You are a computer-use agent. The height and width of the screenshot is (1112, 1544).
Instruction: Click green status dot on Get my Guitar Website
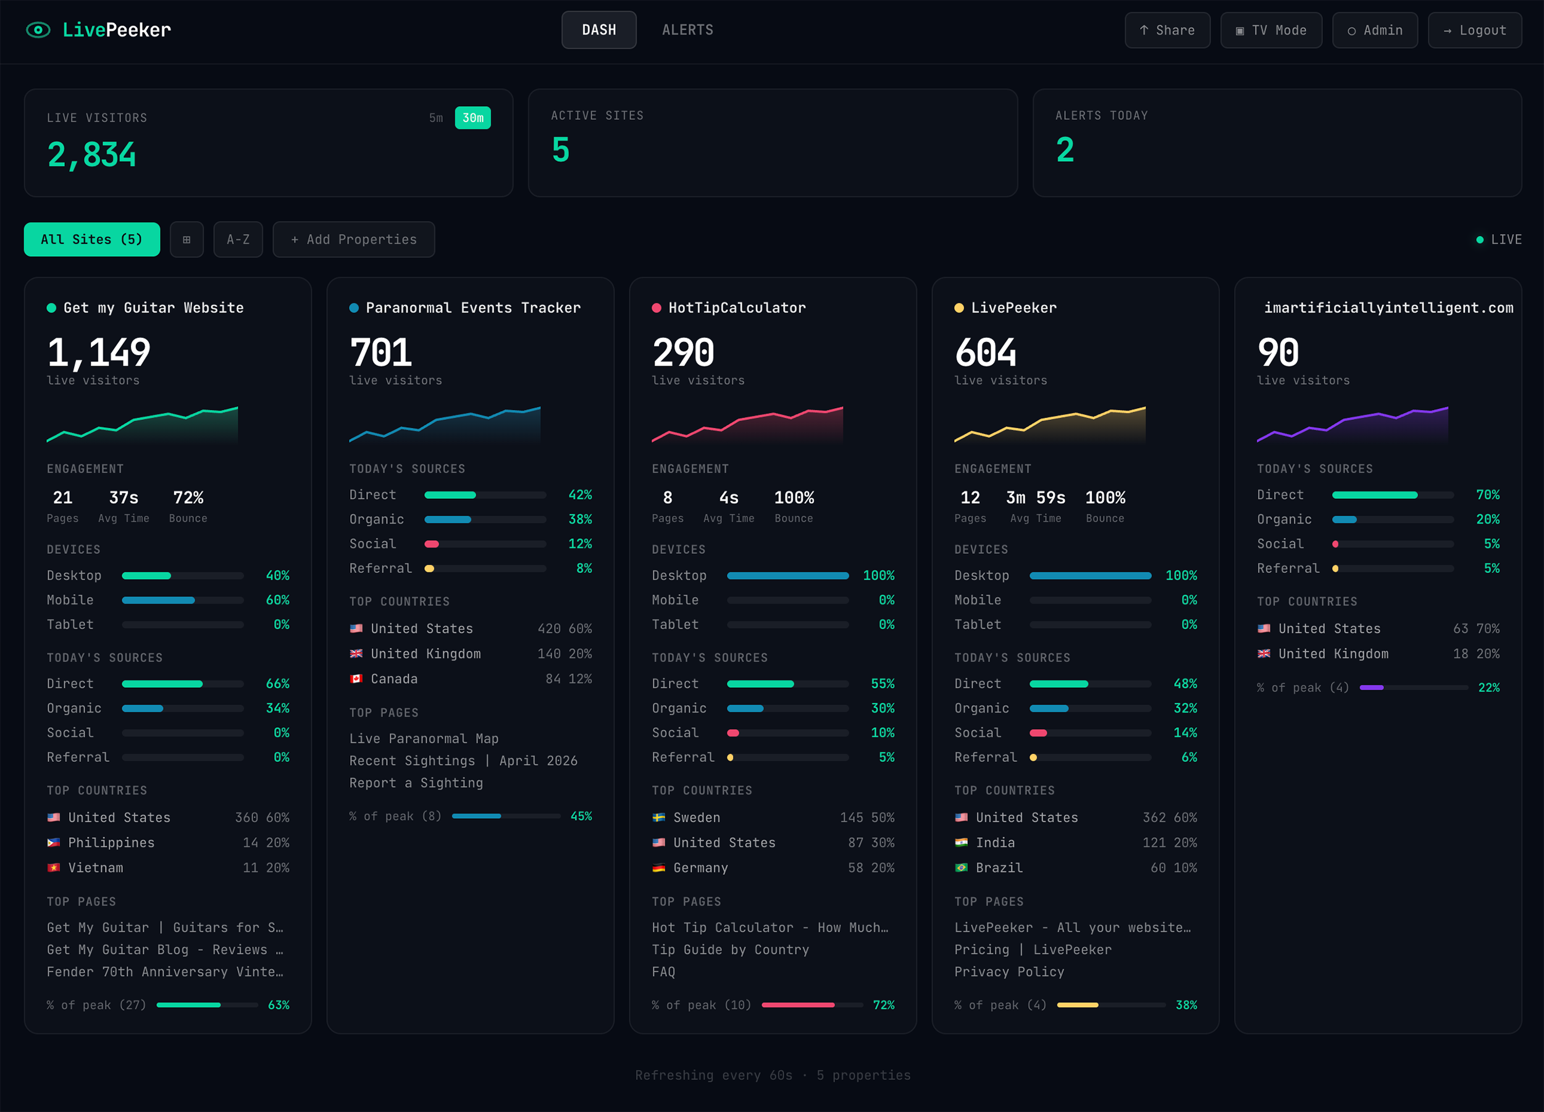click(51, 307)
